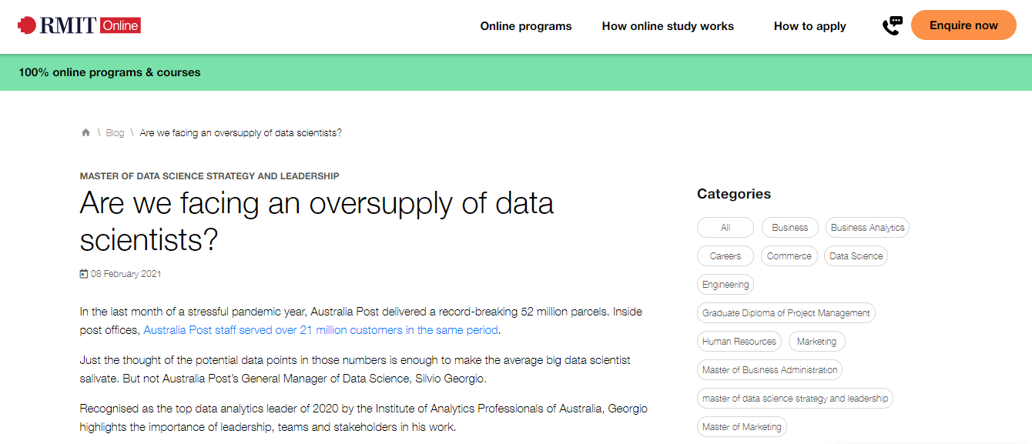Choose the Business Analytics category tag
The height and width of the screenshot is (444, 1032).
tap(867, 228)
